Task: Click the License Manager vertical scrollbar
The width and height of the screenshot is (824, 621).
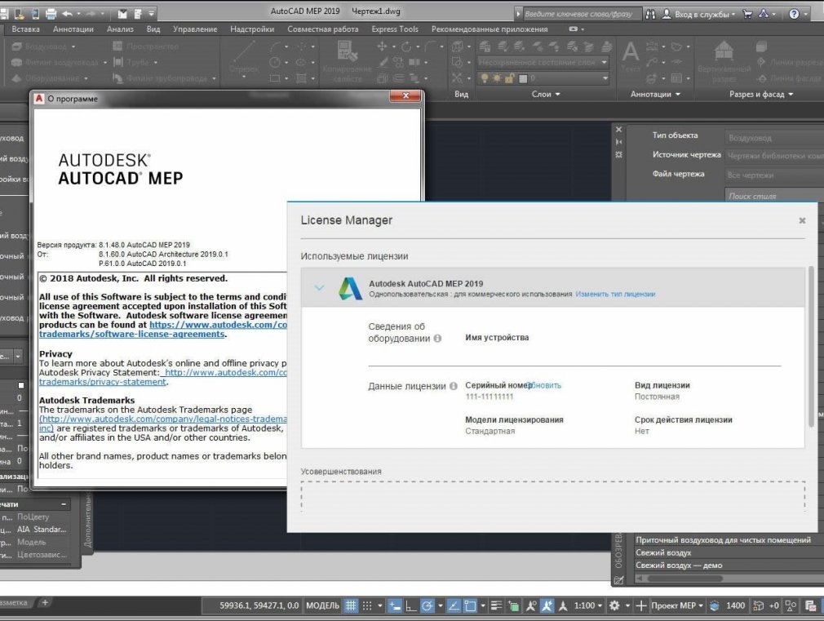Action: coord(812,347)
